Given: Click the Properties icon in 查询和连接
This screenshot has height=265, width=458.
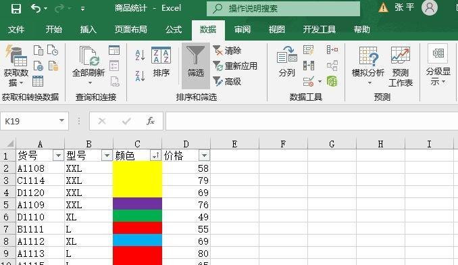Looking at the screenshot, I should [114, 66].
